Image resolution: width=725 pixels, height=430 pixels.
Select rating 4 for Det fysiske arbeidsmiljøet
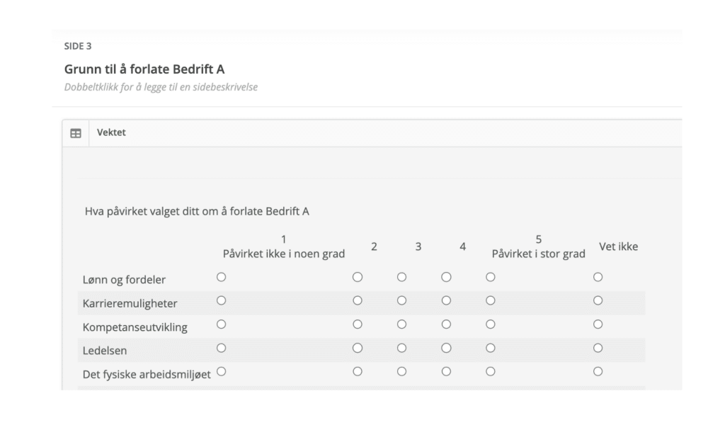(x=446, y=371)
